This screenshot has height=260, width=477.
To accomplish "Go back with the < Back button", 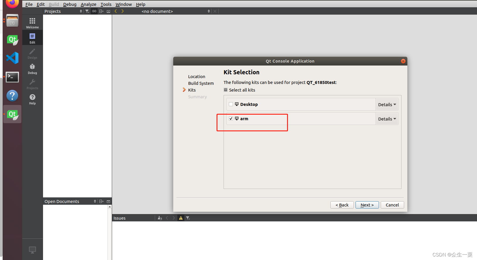I will (342, 205).
